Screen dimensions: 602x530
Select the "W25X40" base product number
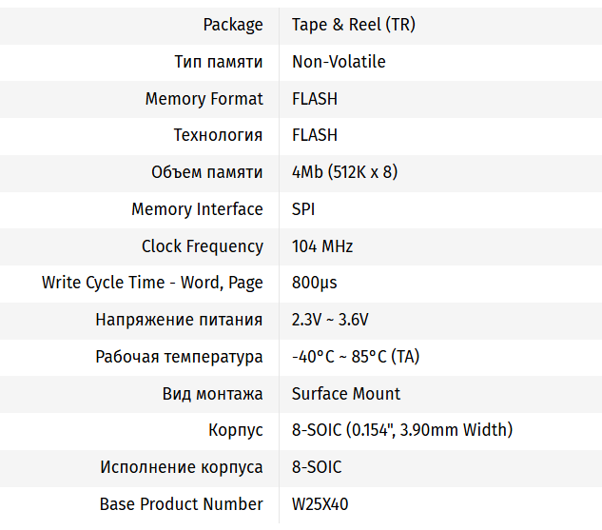(x=320, y=504)
